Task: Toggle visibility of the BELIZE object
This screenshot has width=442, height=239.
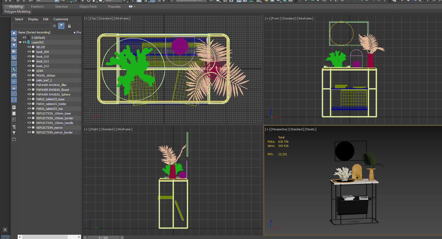Action: pyautogui.click(x=29, y=47)
